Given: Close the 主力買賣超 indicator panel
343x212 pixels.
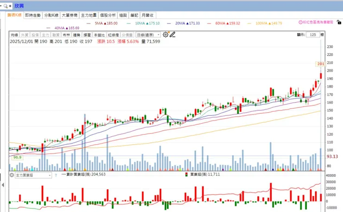Looking at the screenshot, I should 12,175.
